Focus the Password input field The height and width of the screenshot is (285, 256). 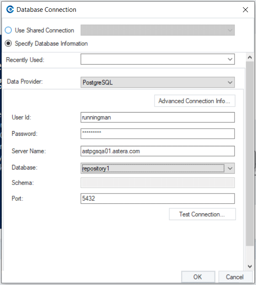click(x=157, y=134)
